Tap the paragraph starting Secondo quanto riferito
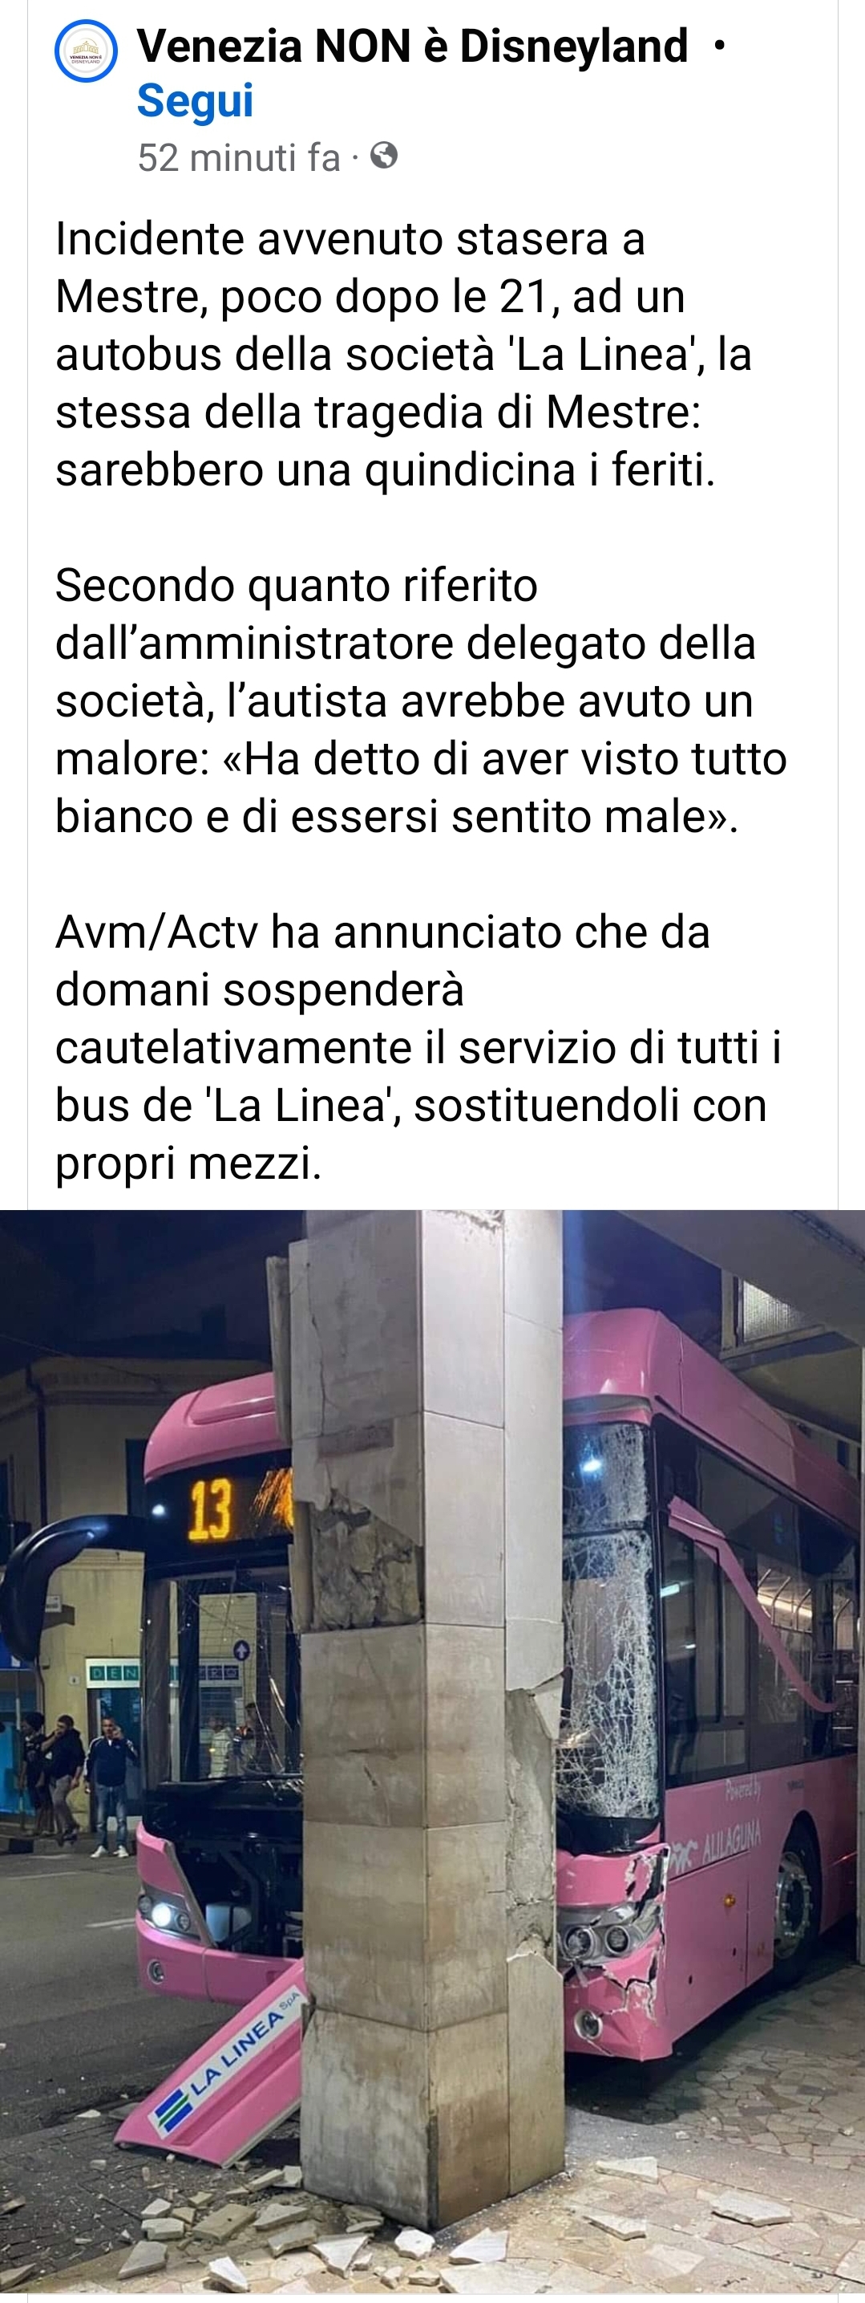The width and height of the screenshot is (865, 2303). point(421,701)
